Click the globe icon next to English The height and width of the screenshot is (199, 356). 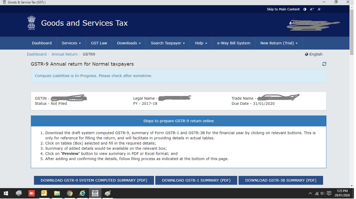pyautogui.click(x=306, y=54)
